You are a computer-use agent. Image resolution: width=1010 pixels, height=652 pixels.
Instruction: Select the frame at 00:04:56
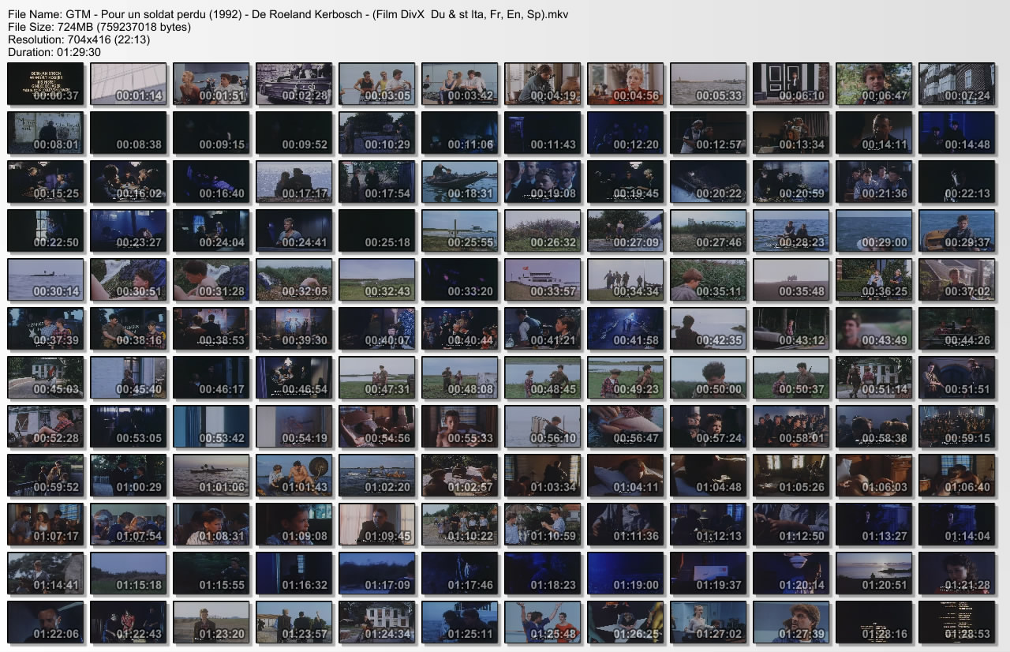click(625, 84)
